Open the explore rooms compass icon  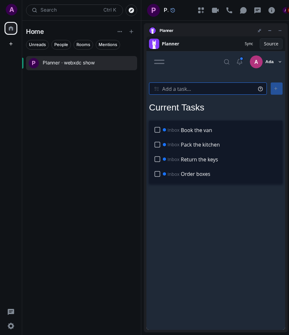131,10
